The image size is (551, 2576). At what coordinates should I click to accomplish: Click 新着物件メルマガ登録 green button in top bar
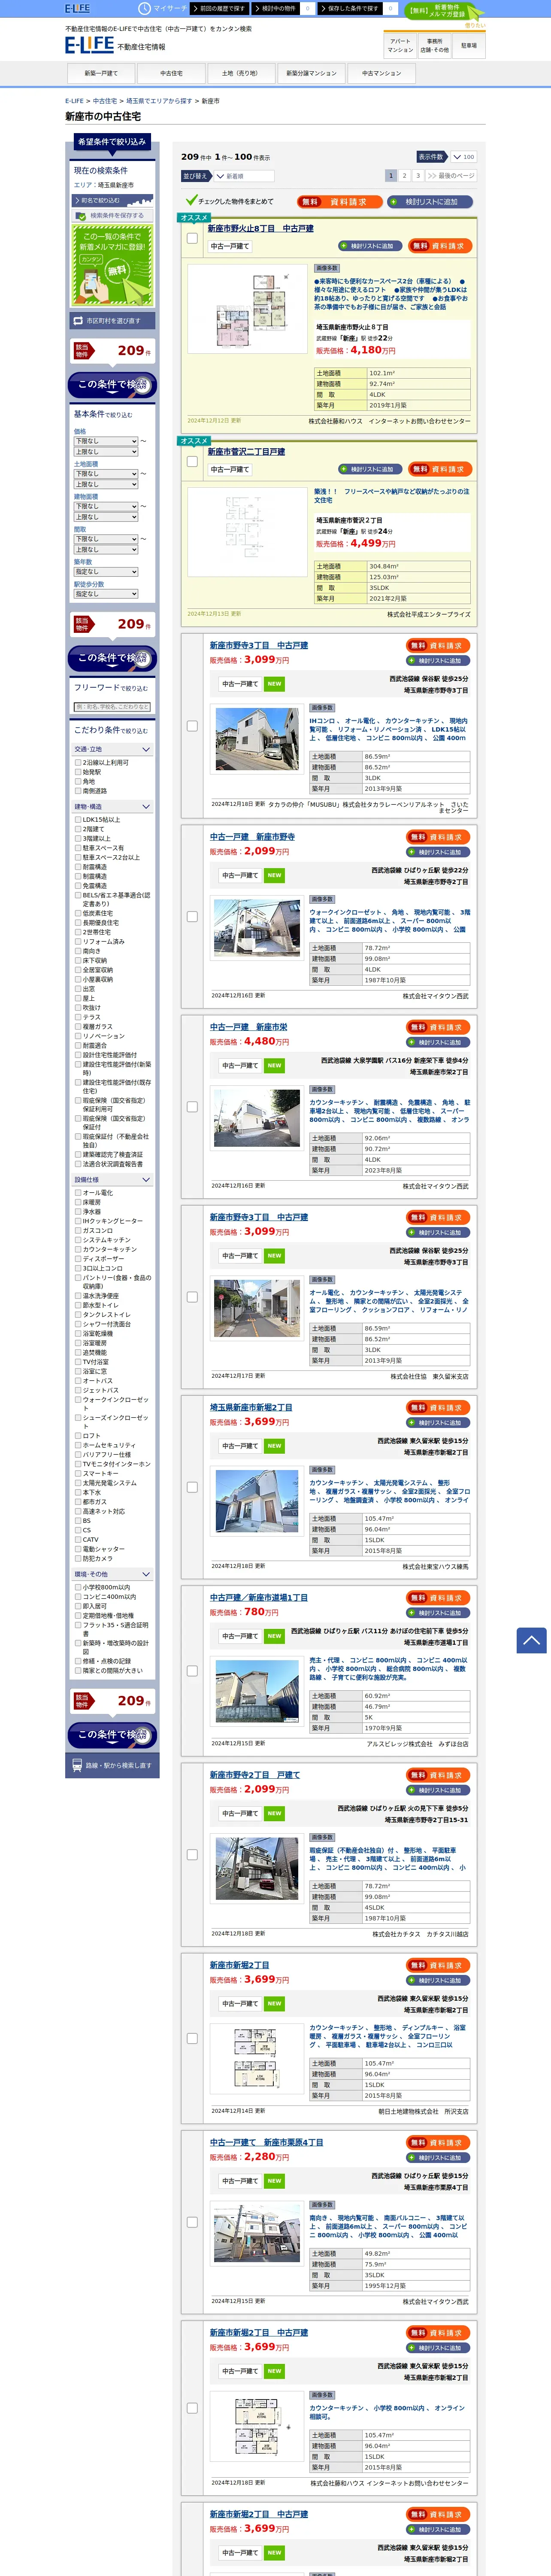(445, 11)
